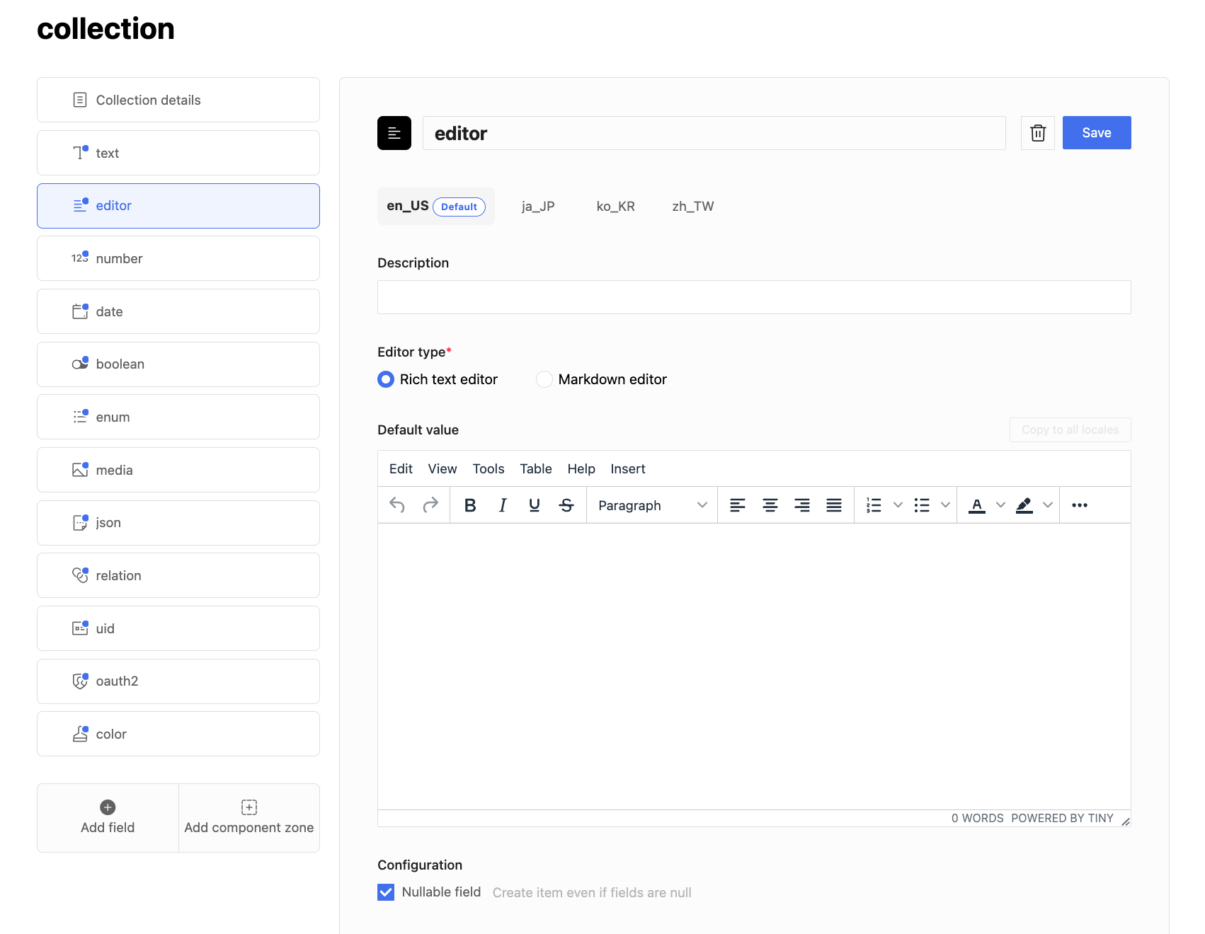Click the resize handle of the editor
The width and height of the screenshot is (1205, 934).
tap(1125, 821)
